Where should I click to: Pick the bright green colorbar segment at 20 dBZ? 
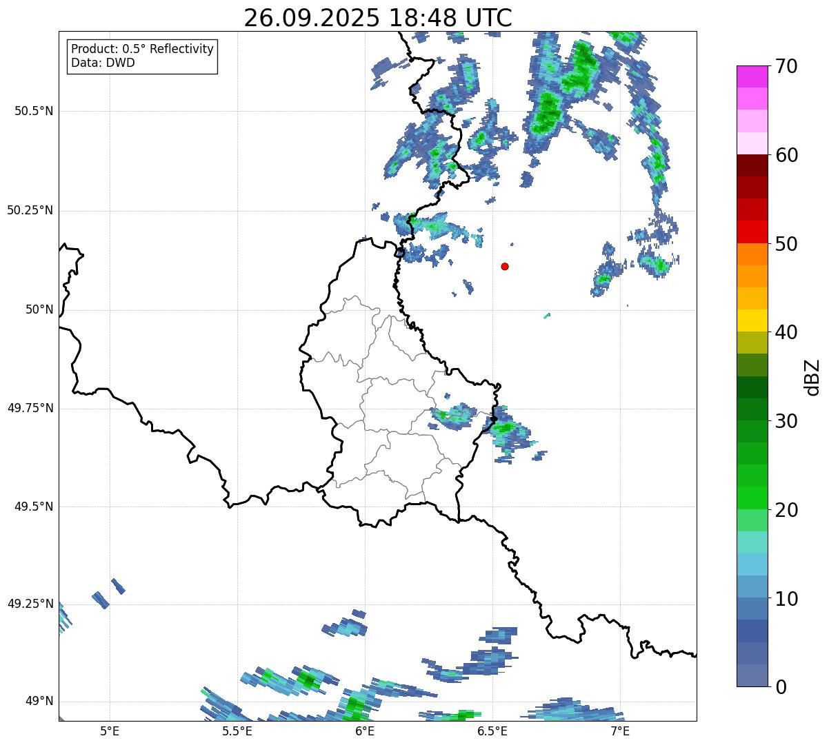point(752,498)
